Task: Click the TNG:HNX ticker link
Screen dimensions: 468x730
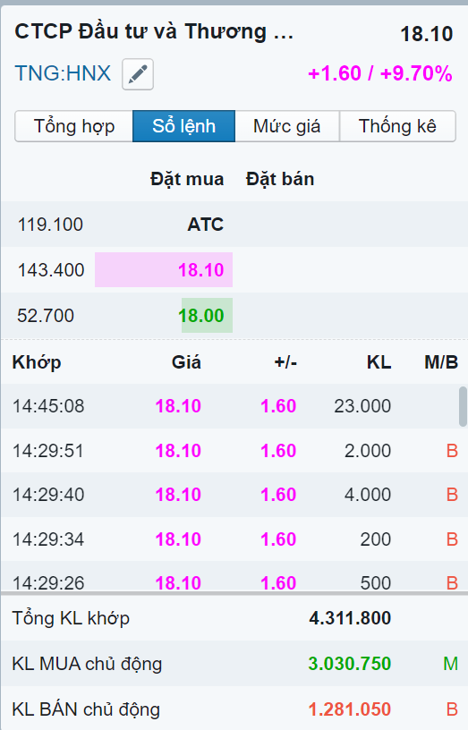Action: [x=63, y=73]
